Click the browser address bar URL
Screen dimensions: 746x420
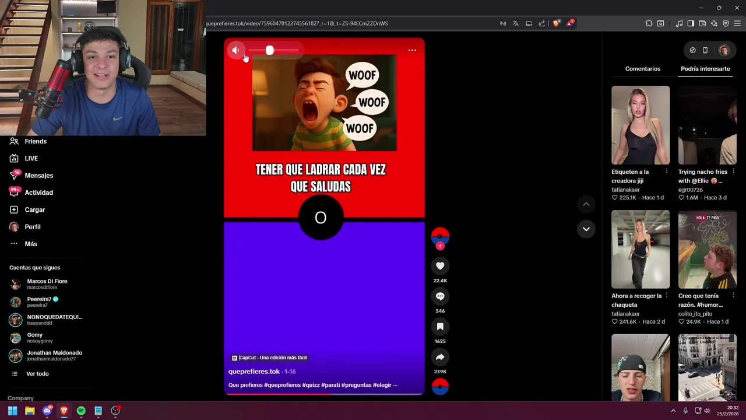tap(297, 23)
